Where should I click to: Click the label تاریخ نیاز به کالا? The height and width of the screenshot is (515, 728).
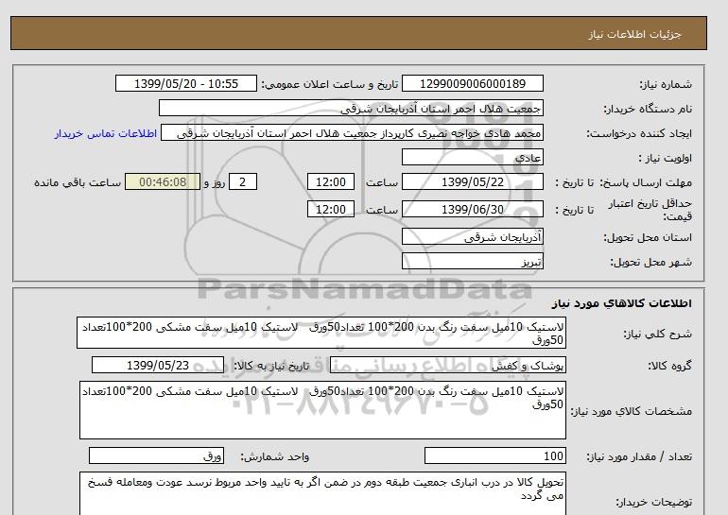[271, 366]
